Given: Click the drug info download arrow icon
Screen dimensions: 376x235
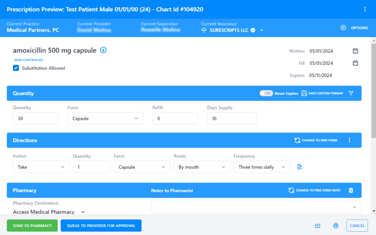Looking at the screenshot, I should (103, 50).
